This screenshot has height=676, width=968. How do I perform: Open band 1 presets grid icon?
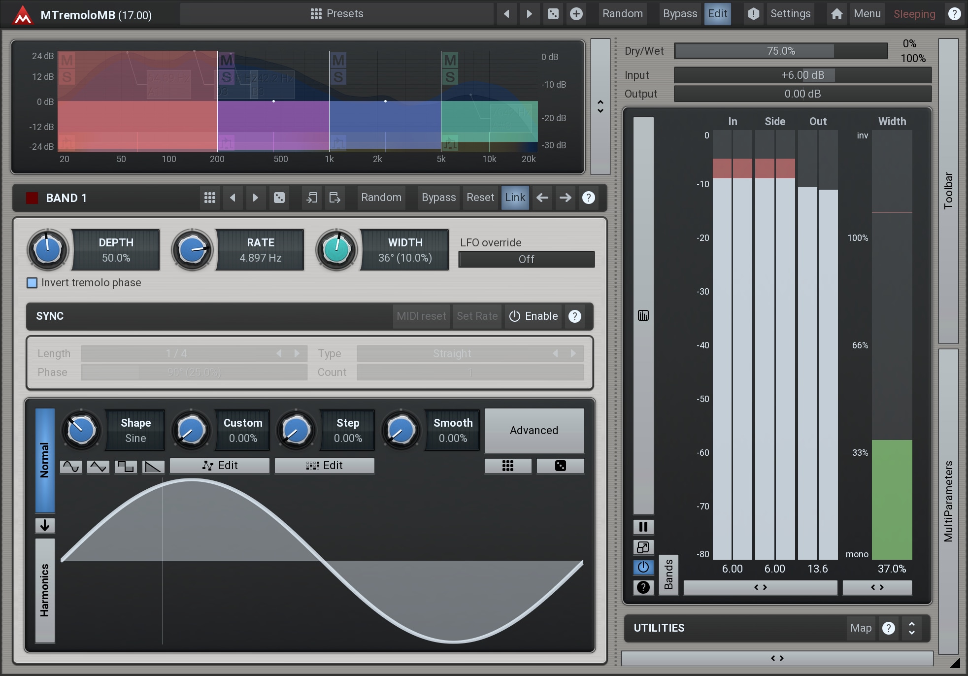(x=210, y=198)
